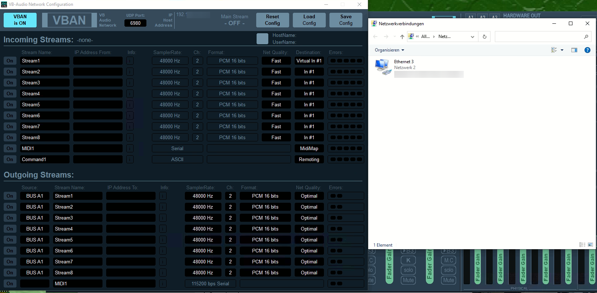597x293 pixels.
Task: Click the leftmost Fader Gain slider in Voicemeeter
Action: click(389, 266)
